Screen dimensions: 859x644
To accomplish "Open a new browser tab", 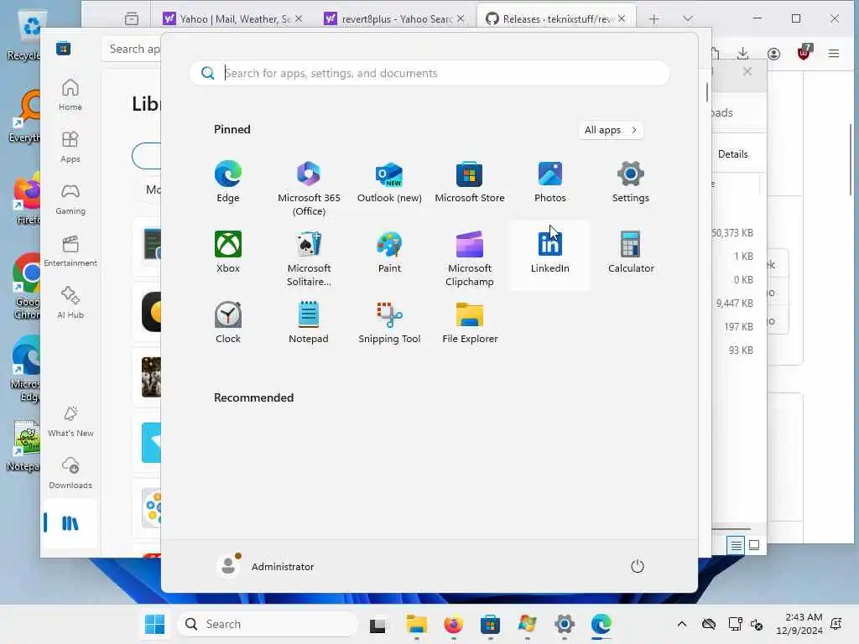I will [653, 19].
